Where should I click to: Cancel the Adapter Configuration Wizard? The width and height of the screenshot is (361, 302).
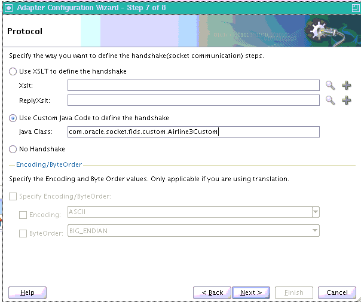pos(337,292)
